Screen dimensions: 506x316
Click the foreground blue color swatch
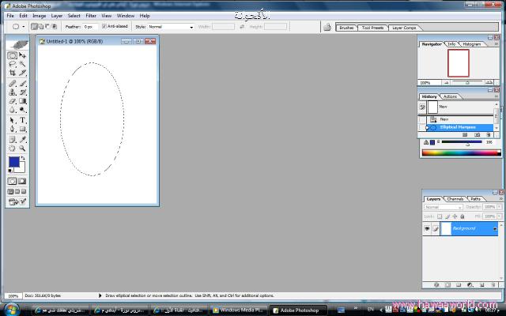point(13,162)
